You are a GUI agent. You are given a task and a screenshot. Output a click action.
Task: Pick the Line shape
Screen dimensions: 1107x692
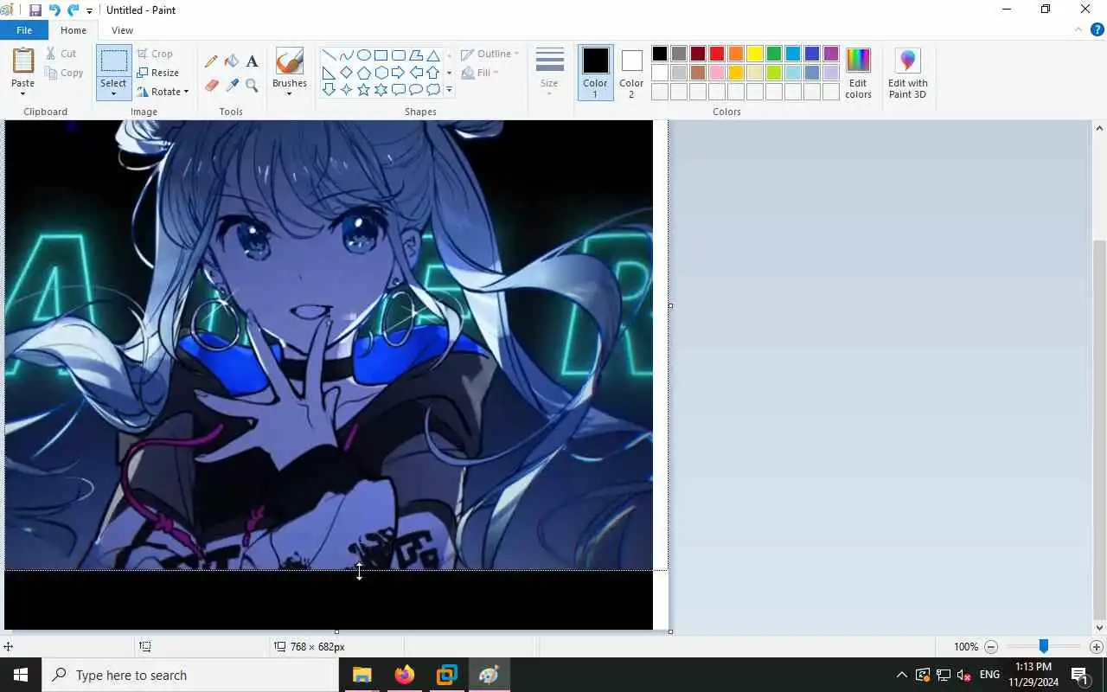[329, 55]
